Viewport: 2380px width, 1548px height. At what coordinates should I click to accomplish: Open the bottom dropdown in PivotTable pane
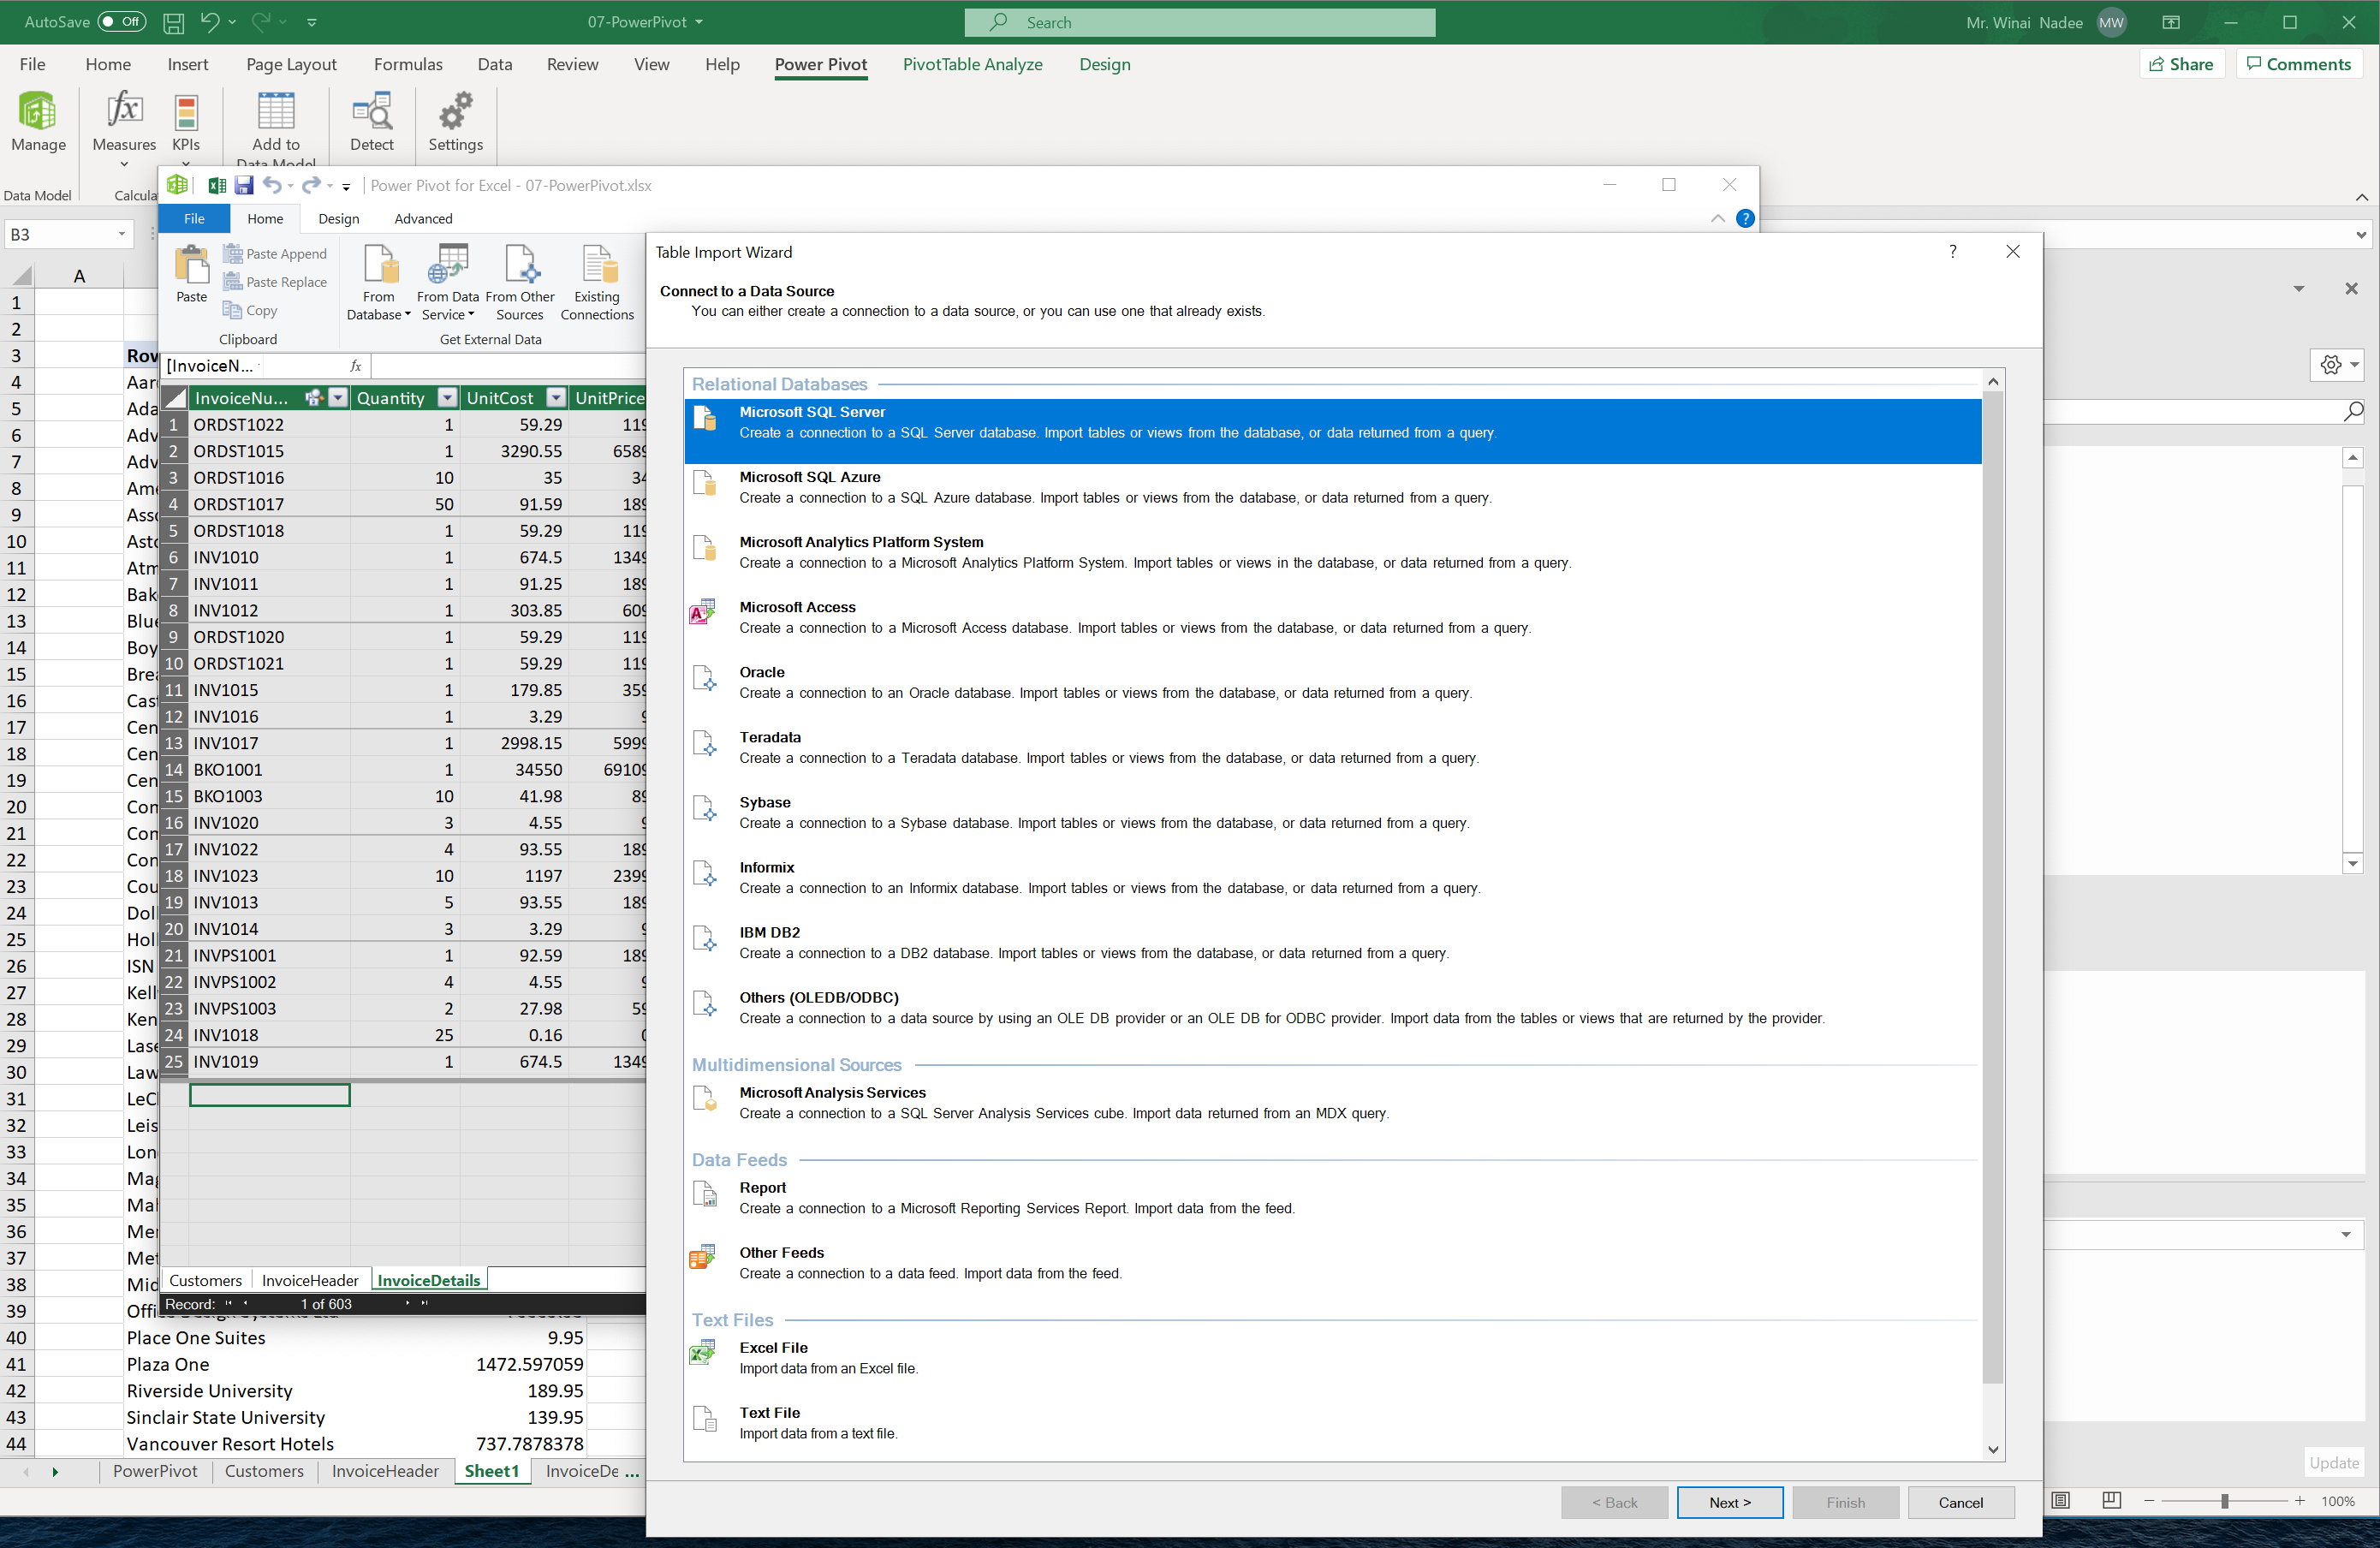(x=2346, y=1234)
